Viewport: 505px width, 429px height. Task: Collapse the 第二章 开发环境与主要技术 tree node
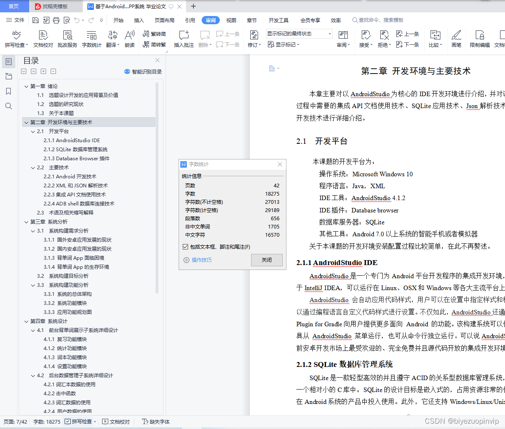(x=26, y=122)
